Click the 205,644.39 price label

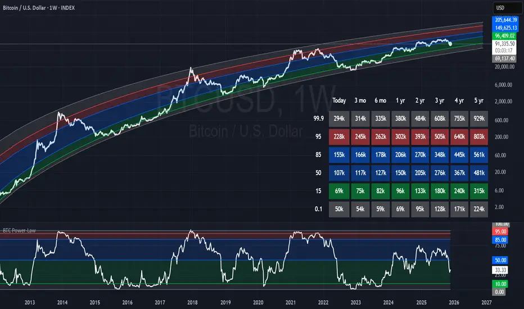[505, 20]
